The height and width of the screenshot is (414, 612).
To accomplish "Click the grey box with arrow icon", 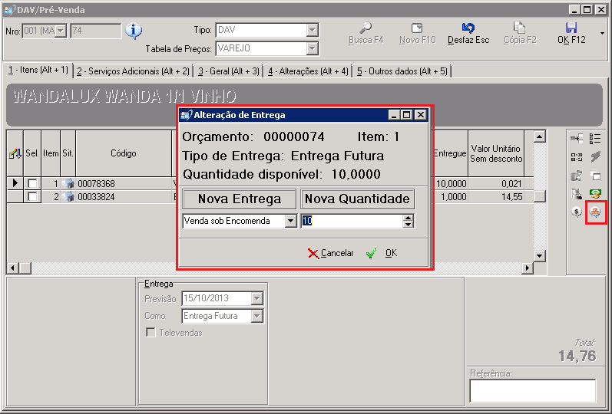I will 577,176.
